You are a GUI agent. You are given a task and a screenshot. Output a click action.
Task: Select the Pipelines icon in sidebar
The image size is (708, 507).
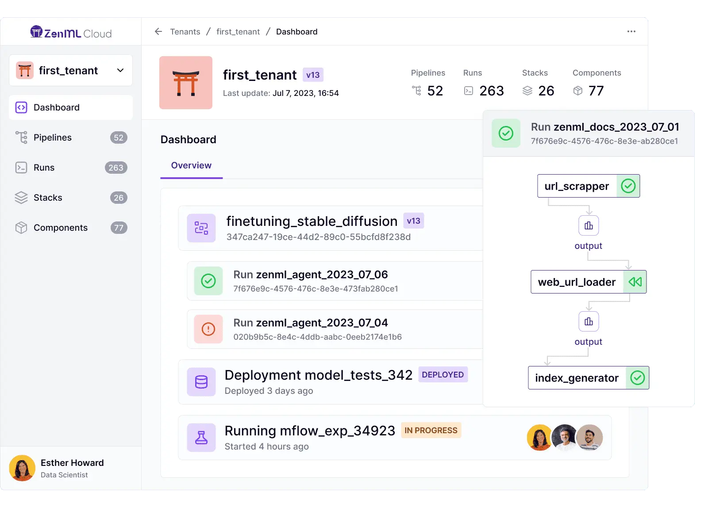(x=21, y=137)
